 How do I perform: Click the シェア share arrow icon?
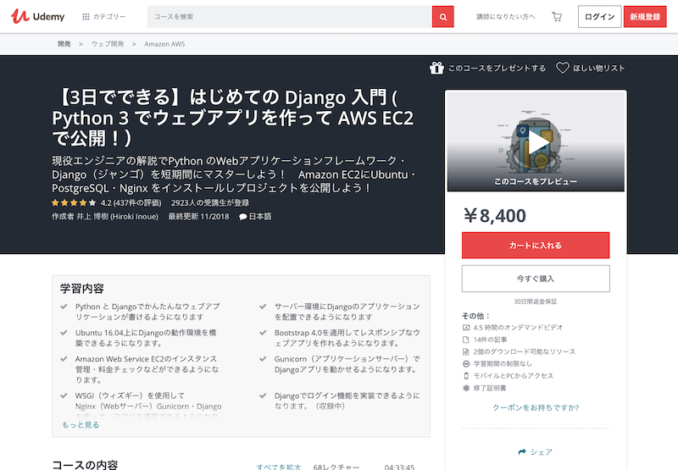click(x=522, y=452)
